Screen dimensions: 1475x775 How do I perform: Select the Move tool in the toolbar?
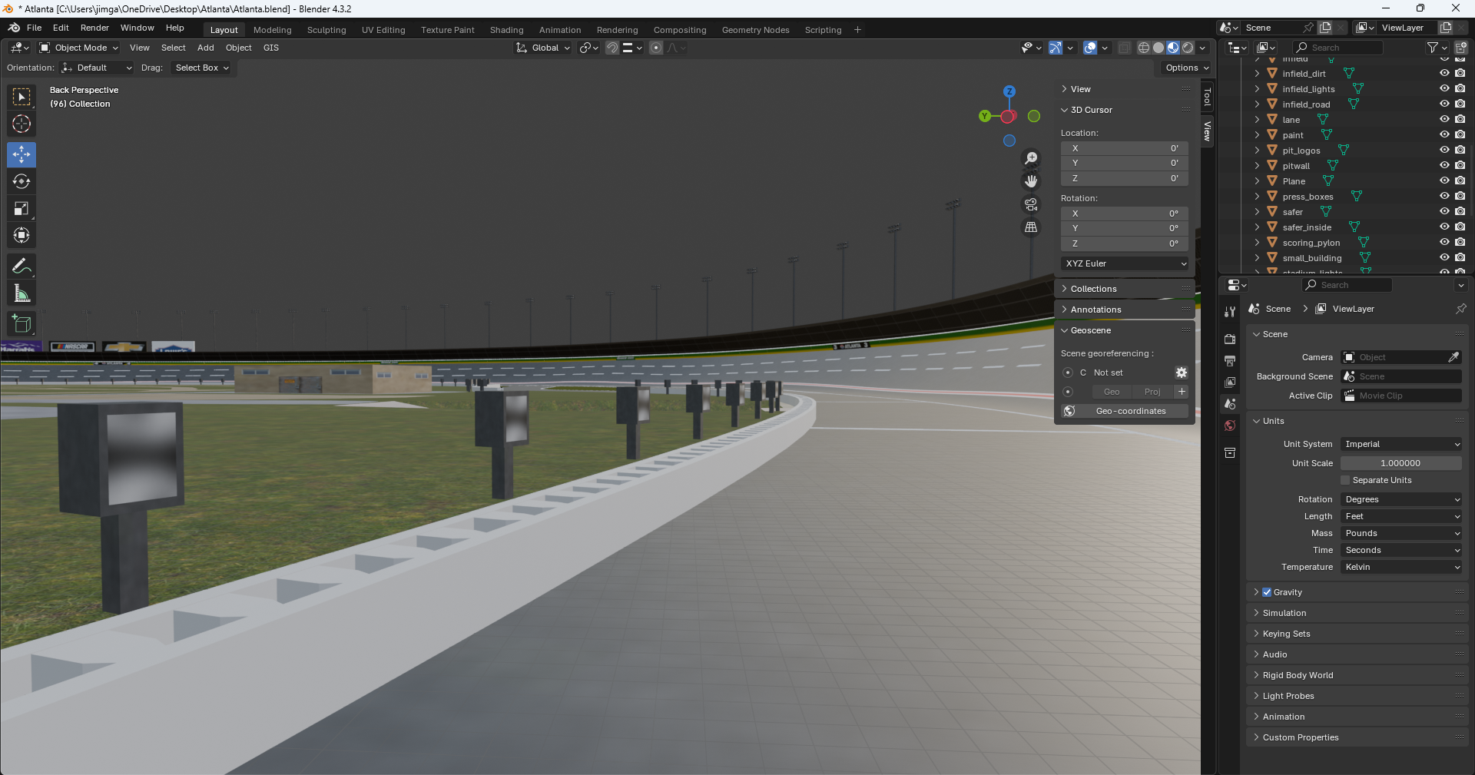pyautogui.click(x=22, y=154)
